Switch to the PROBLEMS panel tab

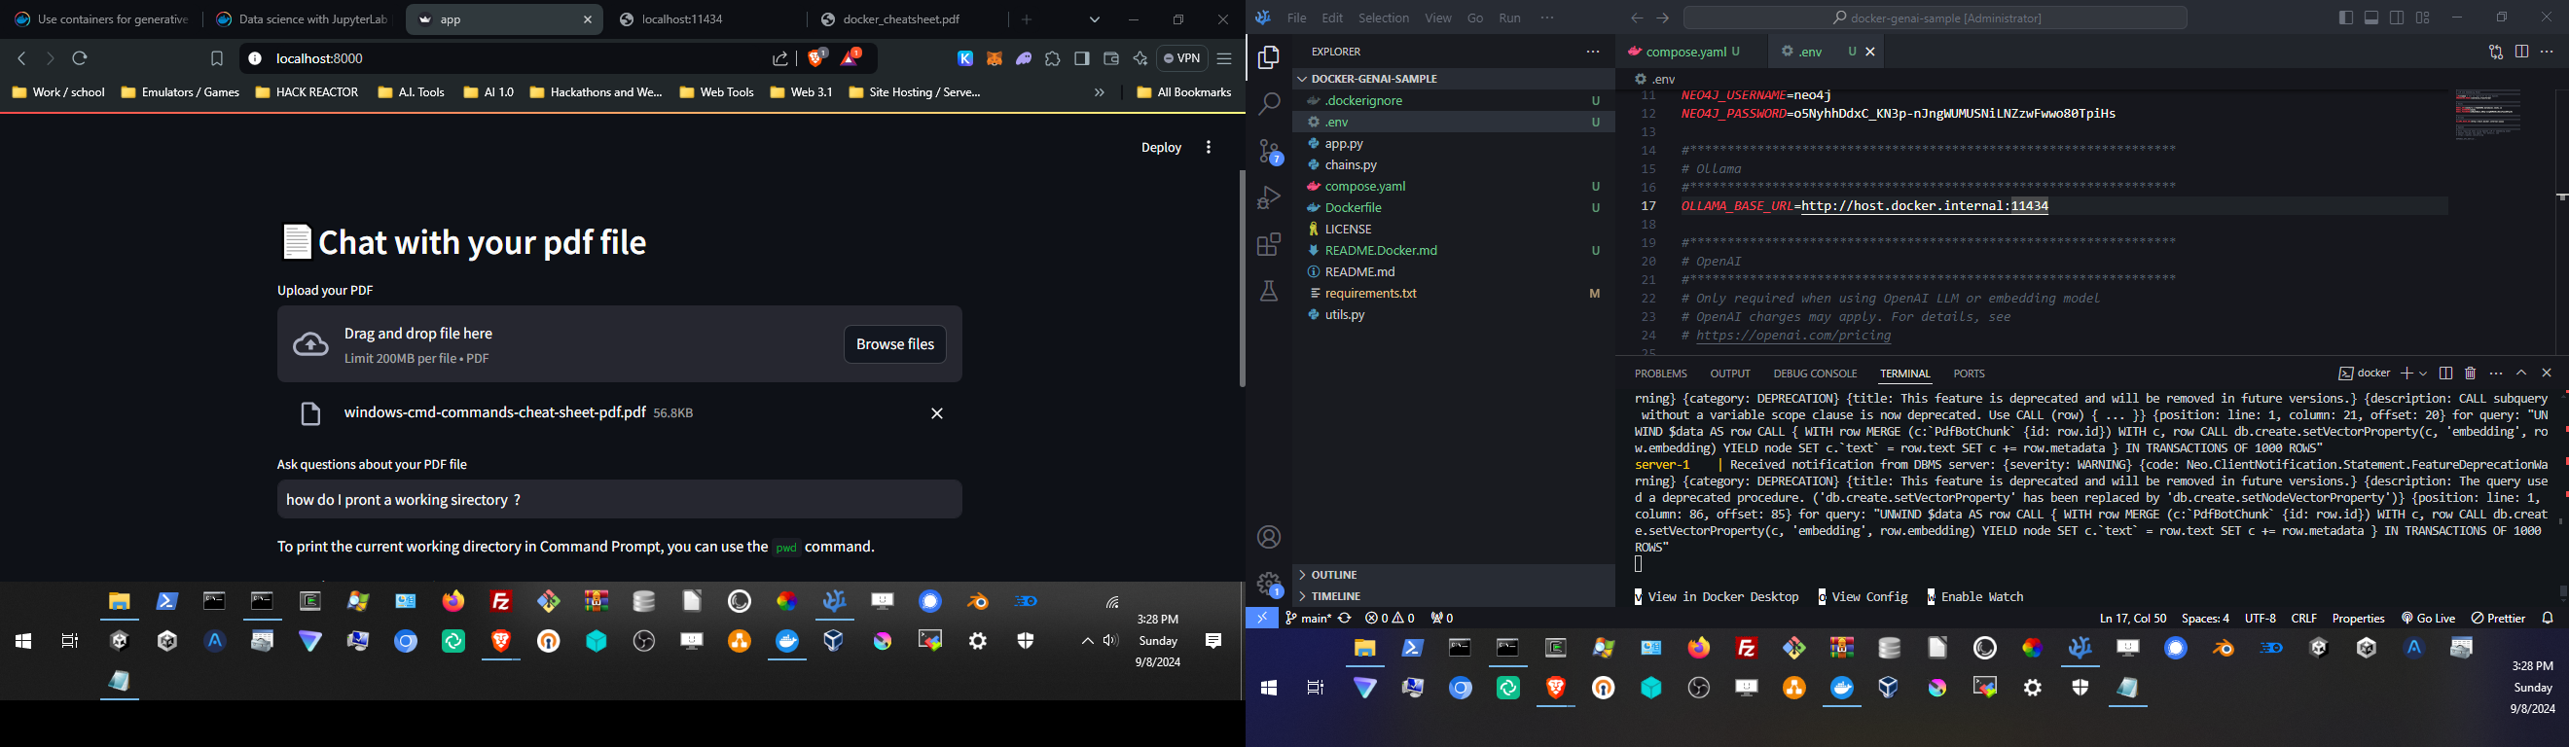[1660, 374]
